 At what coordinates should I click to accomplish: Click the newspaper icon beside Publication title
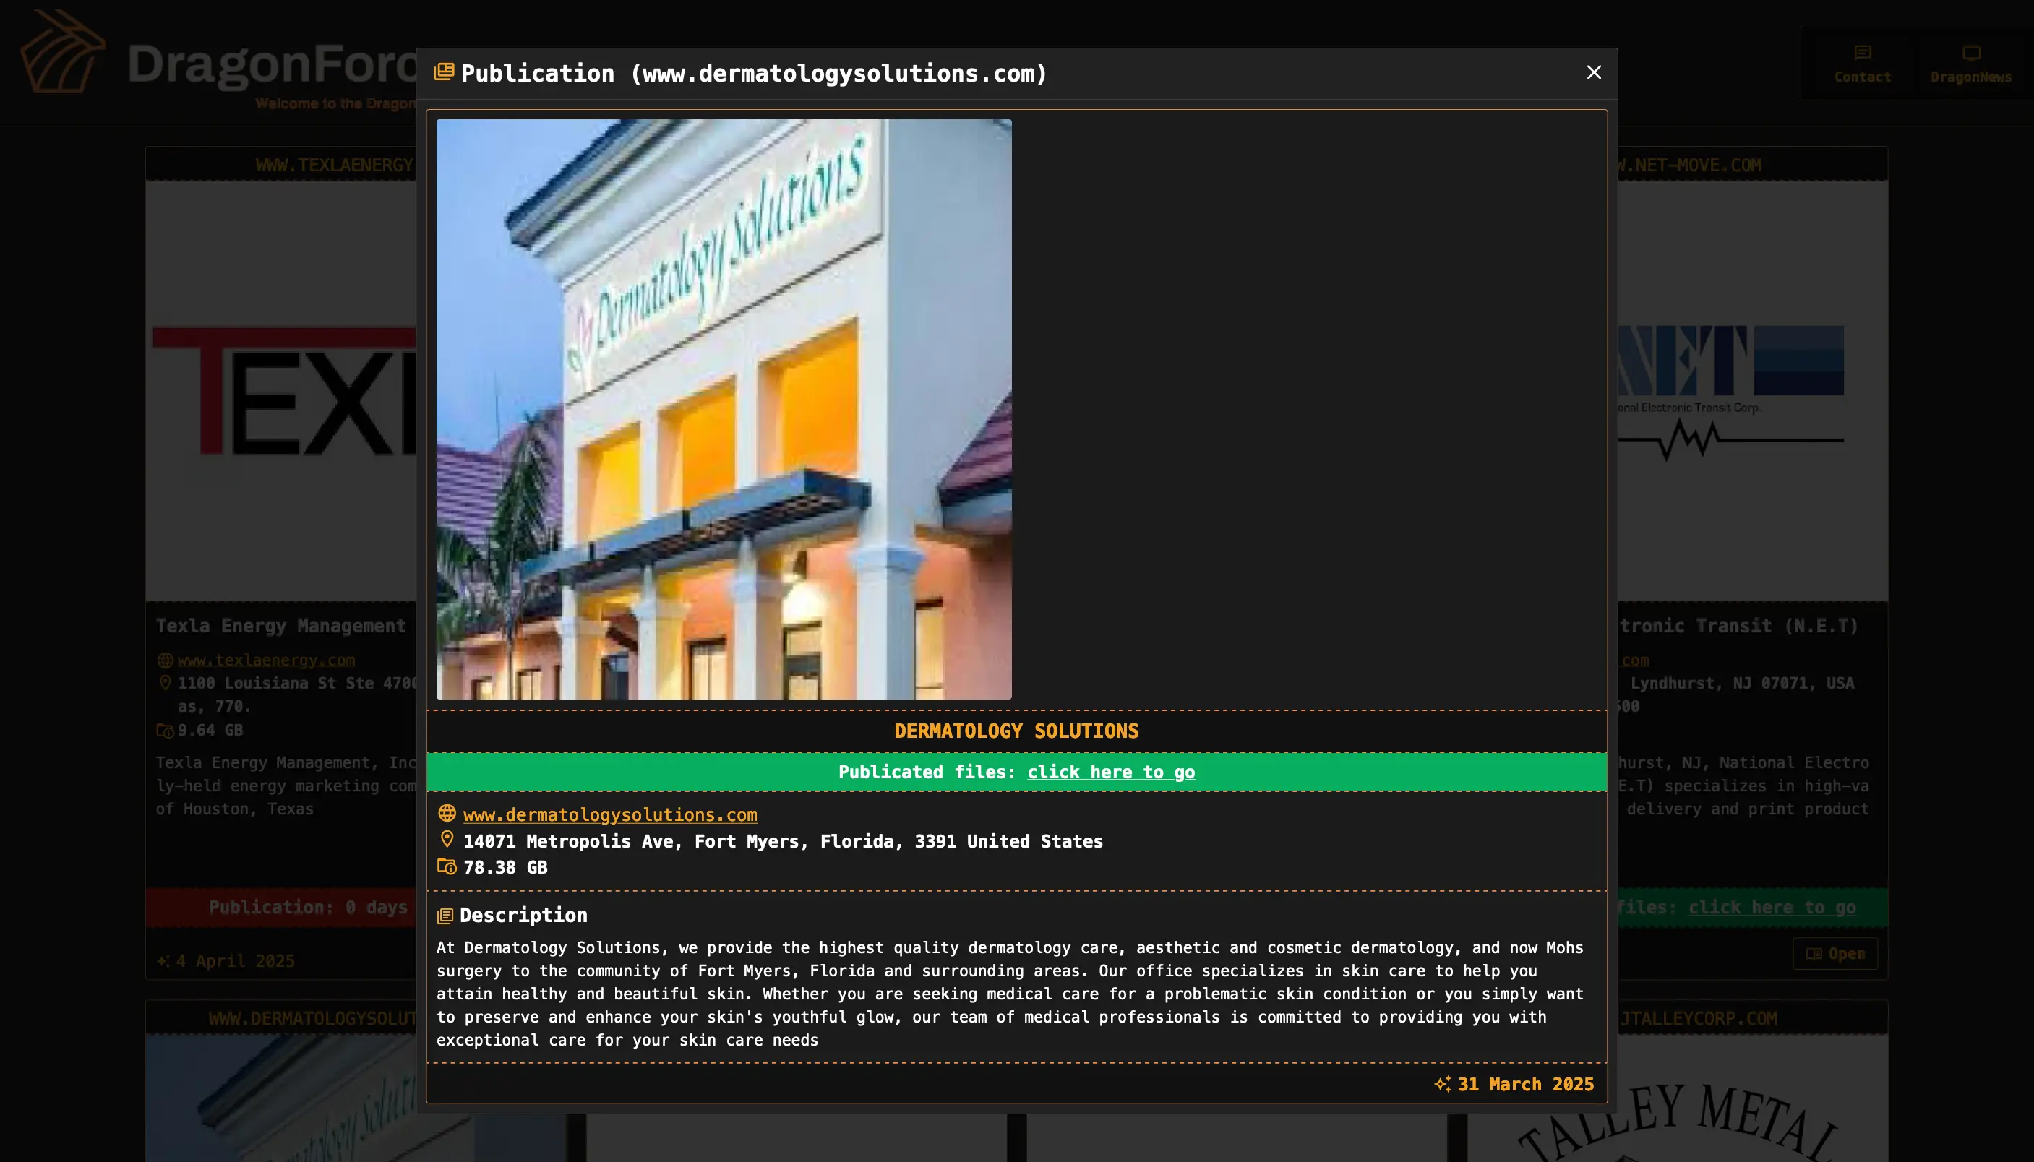(x=444, y=72)
